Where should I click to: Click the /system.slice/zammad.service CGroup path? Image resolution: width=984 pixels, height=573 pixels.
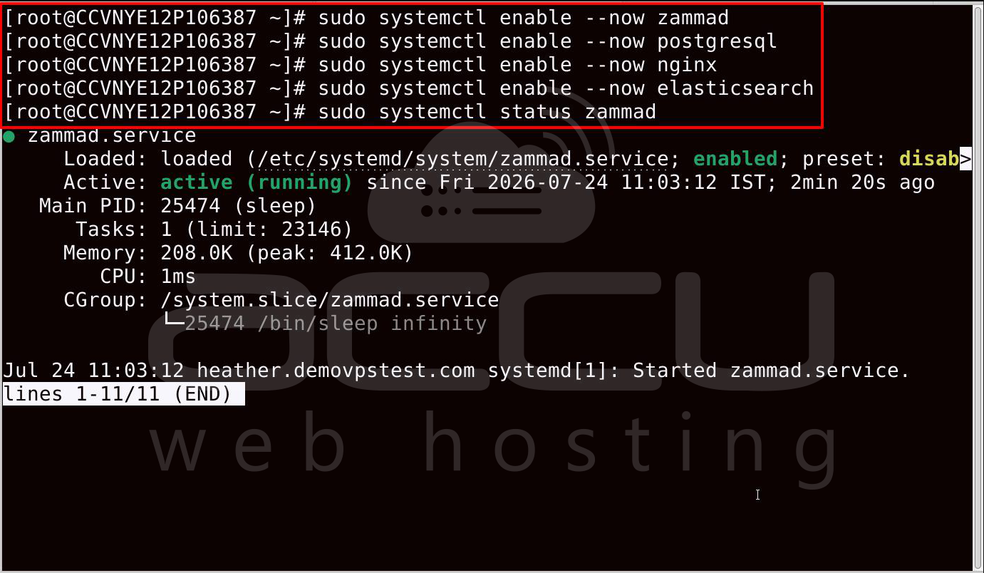tap(330, 300)
